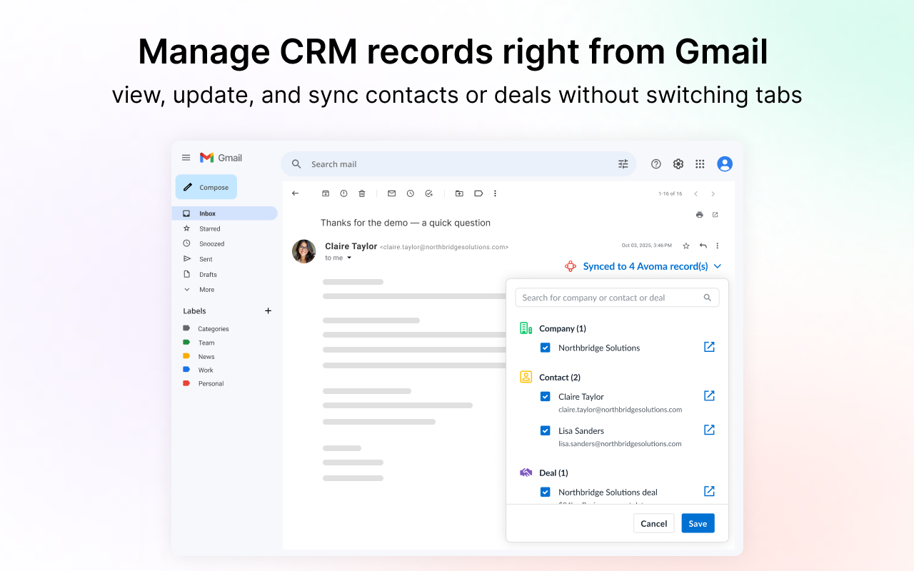Reply to Claire Taylor's message

tap(703, 246)
